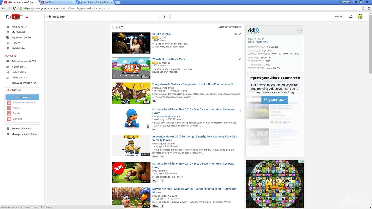Open the Animation Movies 2015 Full Length title
Image resolution: width=372 pixels, height=209 pixels.
coord(194,138)
